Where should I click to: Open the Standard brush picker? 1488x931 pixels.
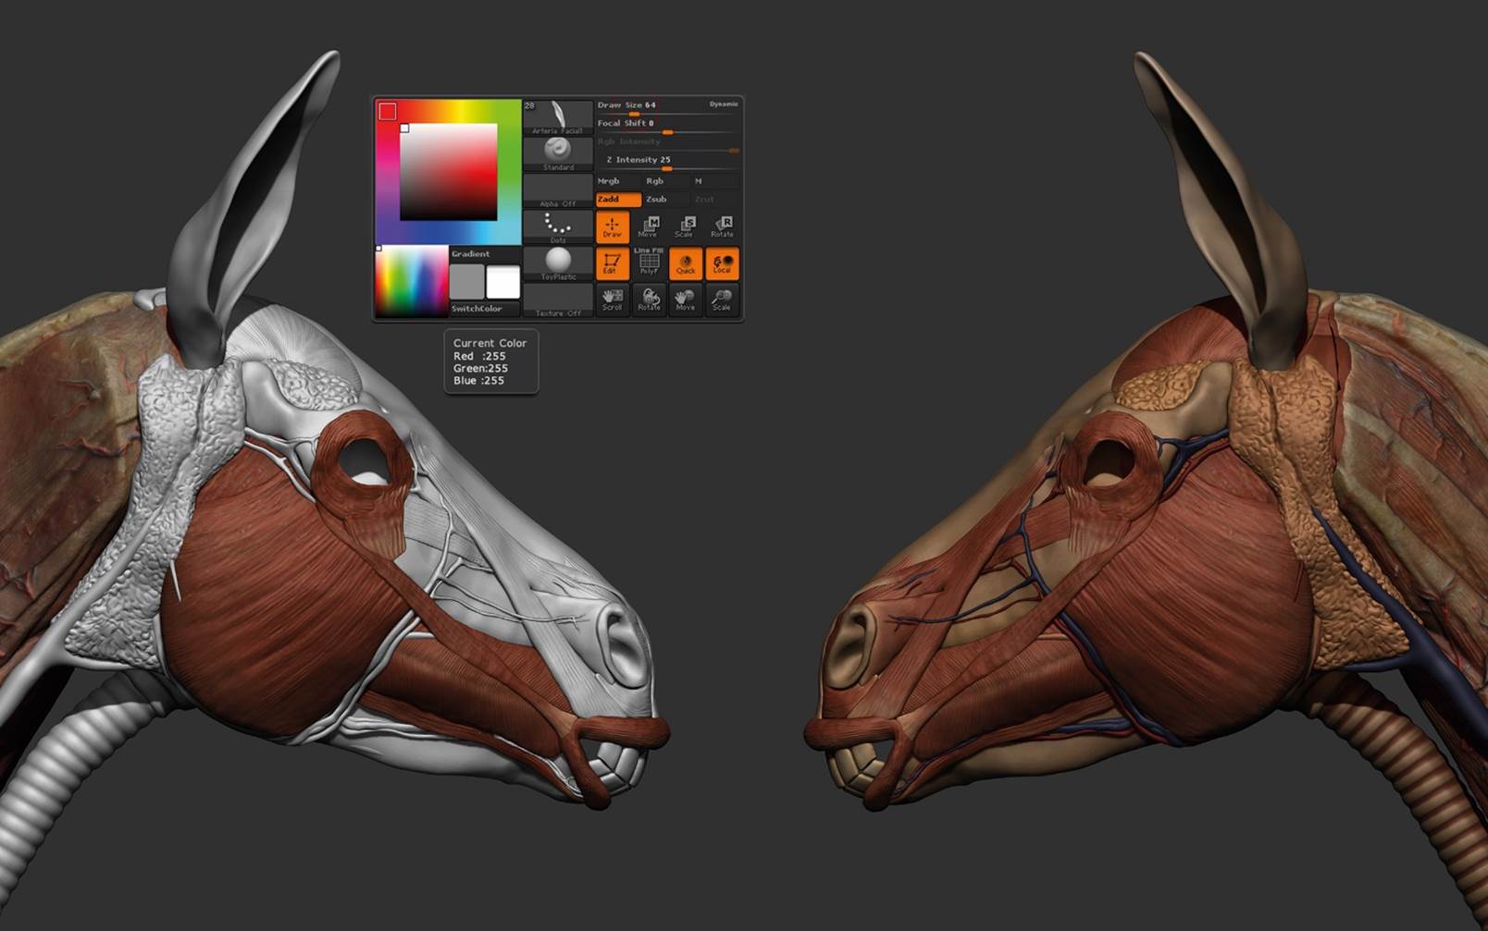click(x=558, y=153)
